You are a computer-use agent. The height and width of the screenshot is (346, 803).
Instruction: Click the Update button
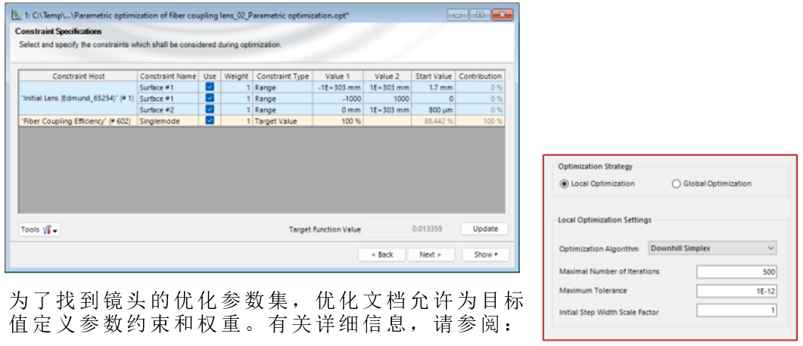coord(485,229)
